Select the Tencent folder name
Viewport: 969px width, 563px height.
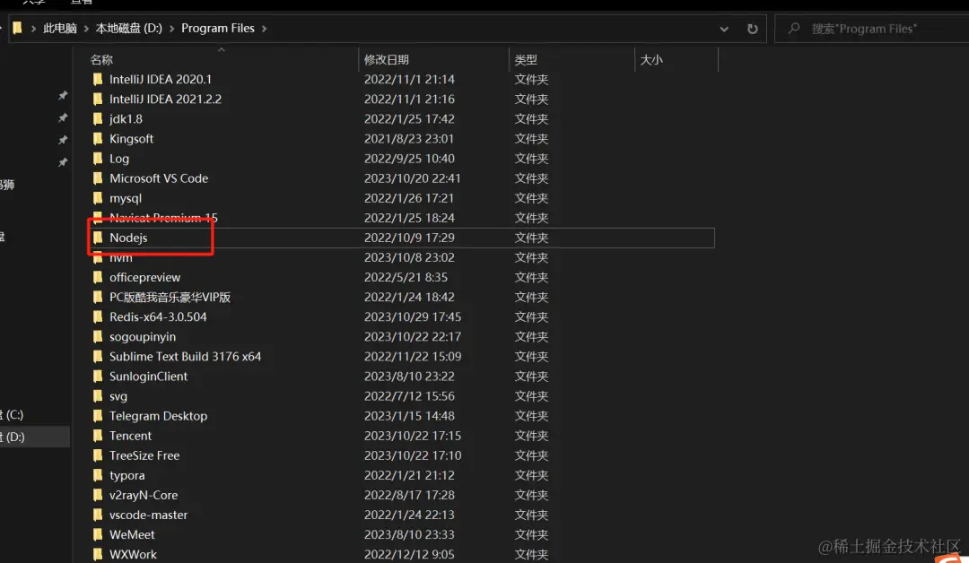(x=130, y=435)
